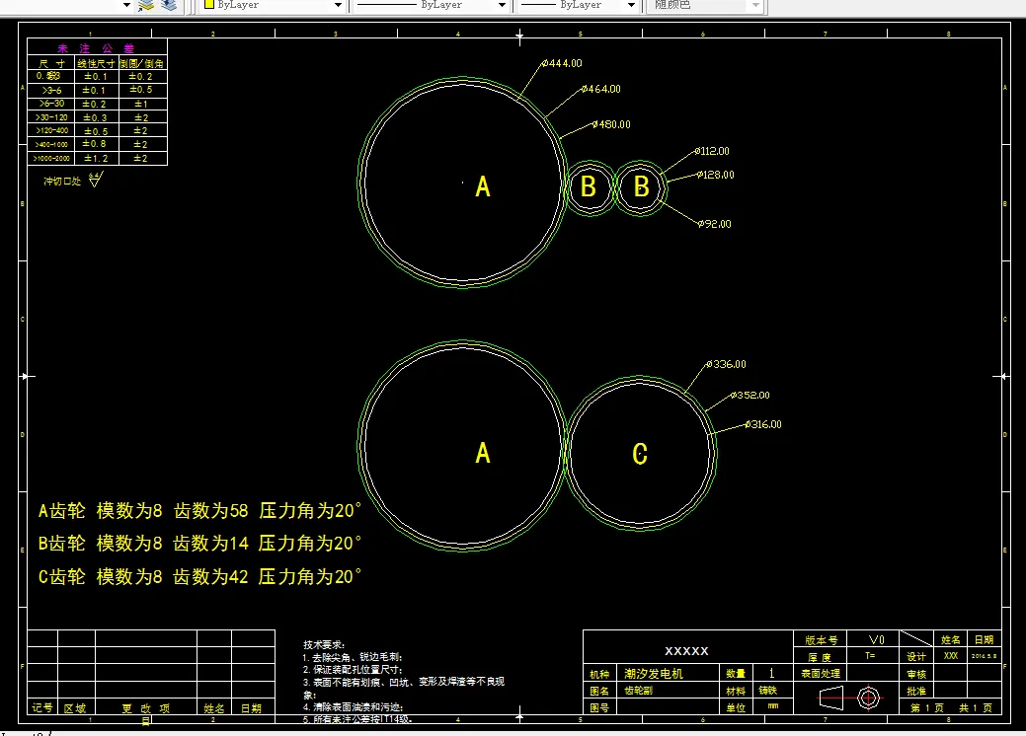
Task: Click the yellow ByLayer color swatch
Action: tap(209, 5)
